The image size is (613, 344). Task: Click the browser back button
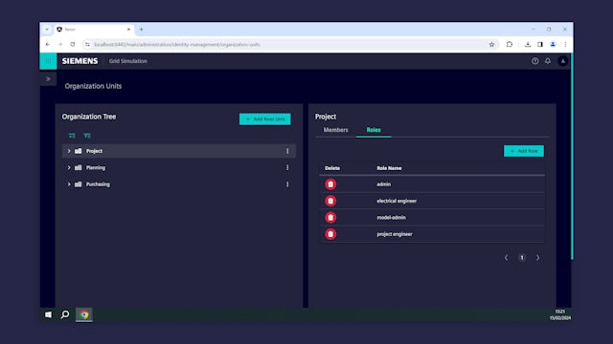coord(48,45)
